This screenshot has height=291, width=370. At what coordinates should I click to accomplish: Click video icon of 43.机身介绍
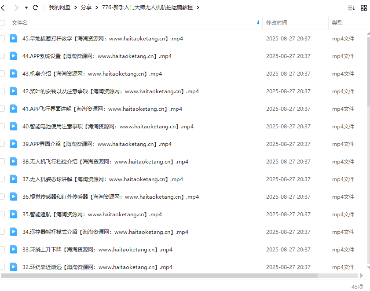click(14, 73)
